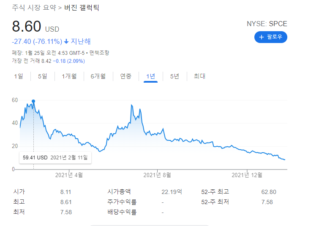
Task: Click the 8.60 current price value
Action: click(27, 27)
